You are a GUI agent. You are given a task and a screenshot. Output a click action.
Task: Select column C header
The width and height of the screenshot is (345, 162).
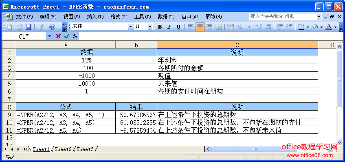(237, 45)
